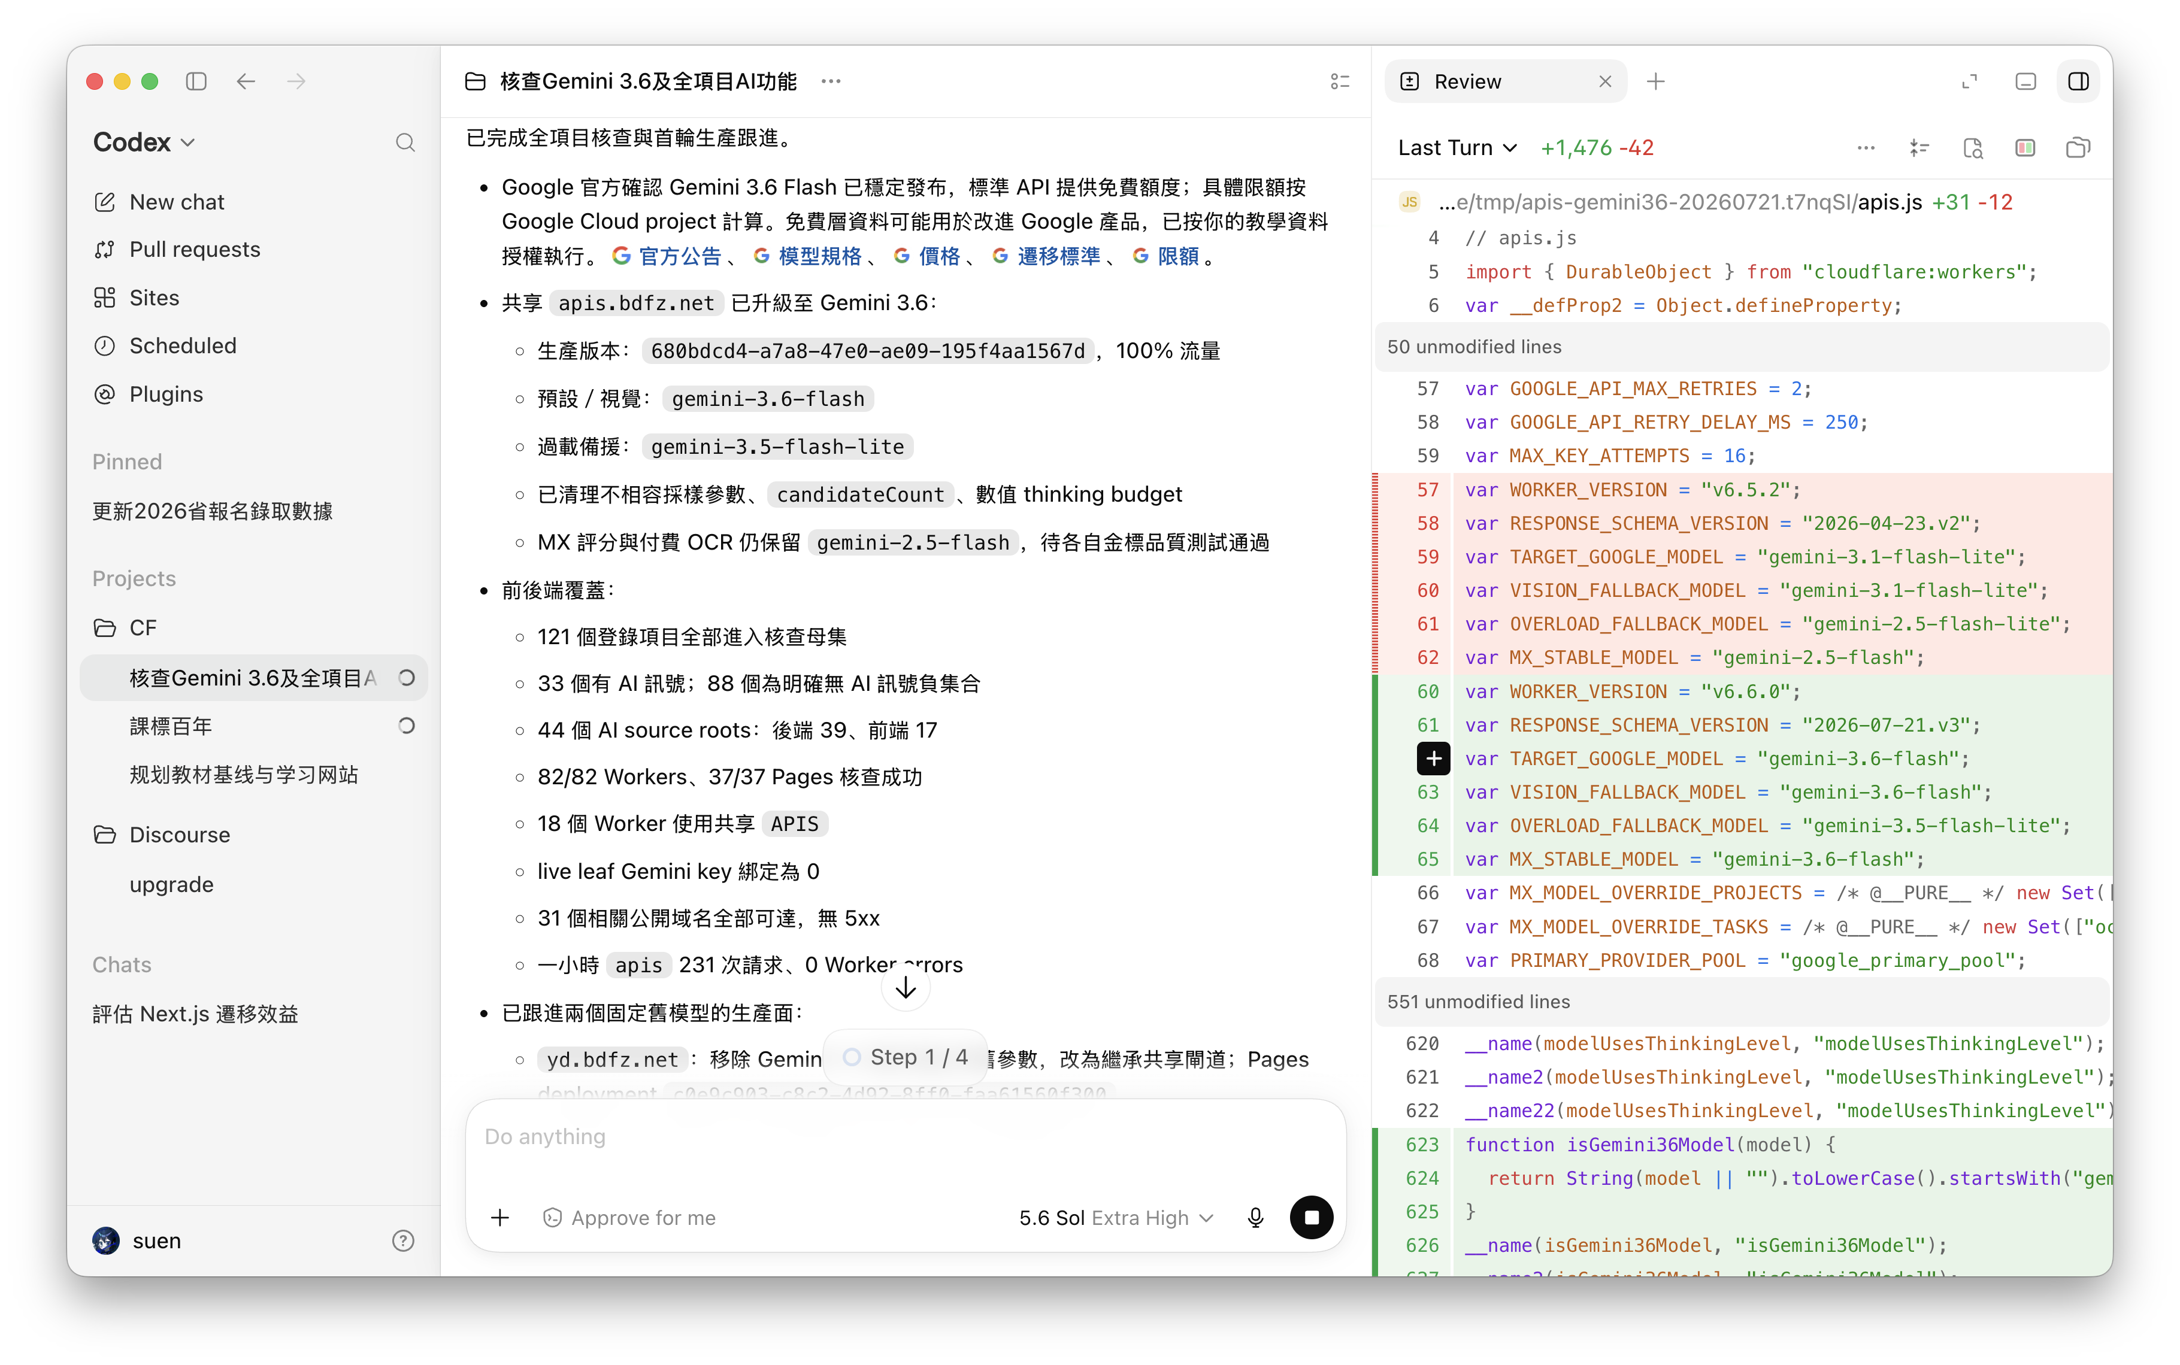This screenshot has height=1365, width=2180.
Task: Open the upgrade chat
Action: pos(171,885)
